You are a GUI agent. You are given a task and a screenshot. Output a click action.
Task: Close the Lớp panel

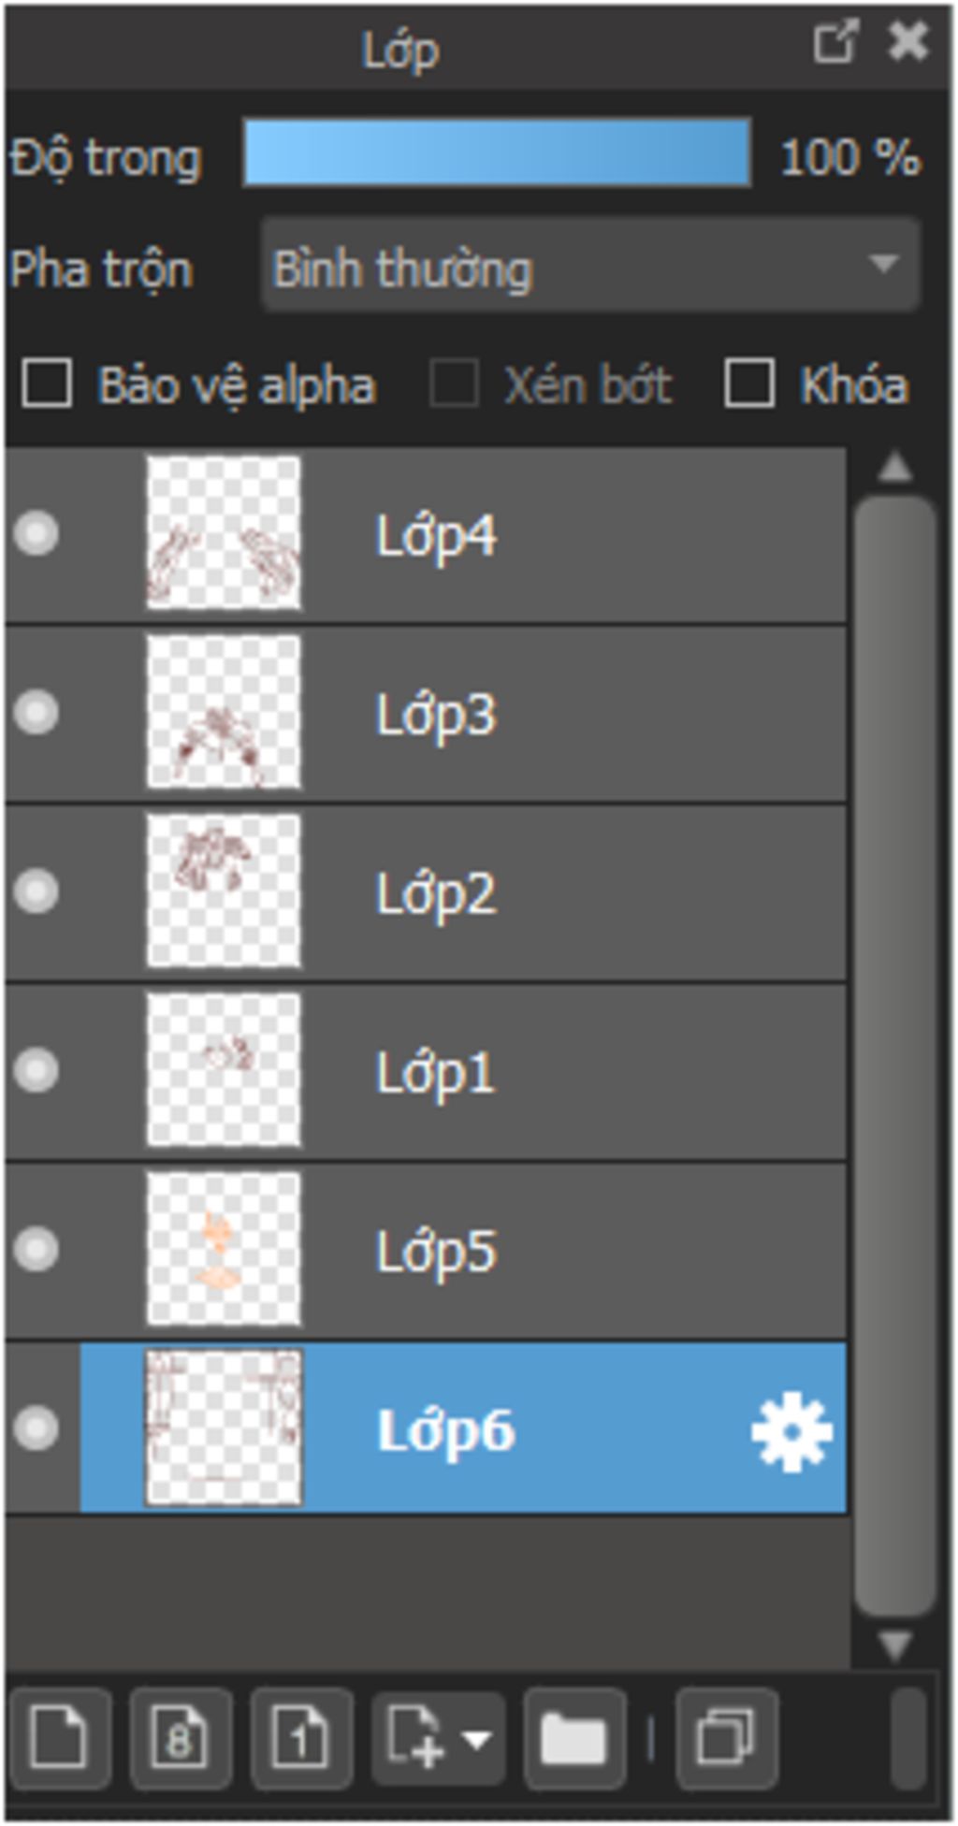point(907,42)
